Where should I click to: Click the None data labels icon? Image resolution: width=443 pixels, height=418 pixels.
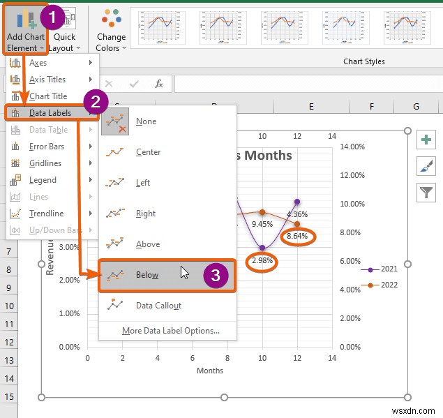point(115,121)
